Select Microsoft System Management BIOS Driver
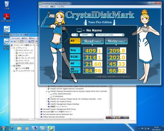 (59, 109)
